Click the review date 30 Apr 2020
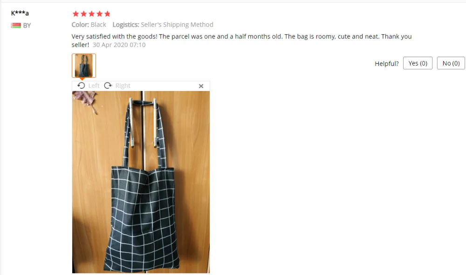 [x=119, y=45]
